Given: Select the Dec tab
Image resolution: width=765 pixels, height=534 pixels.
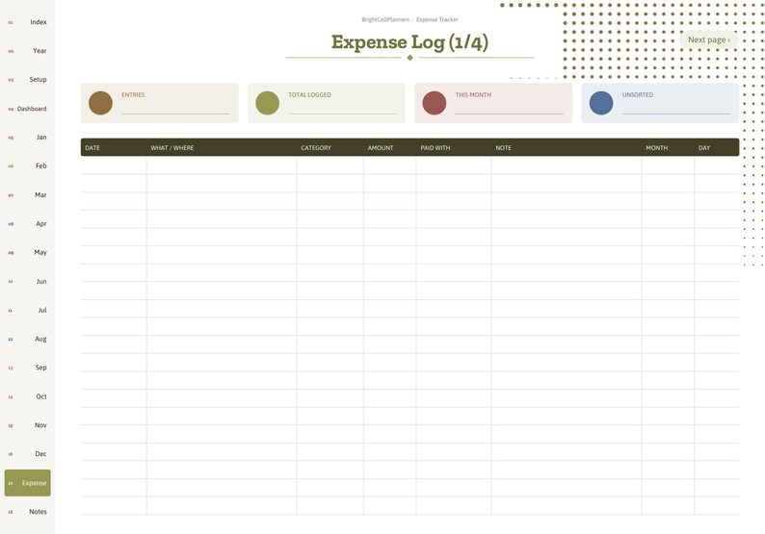Looking at the screenshot, I should 27,454.
